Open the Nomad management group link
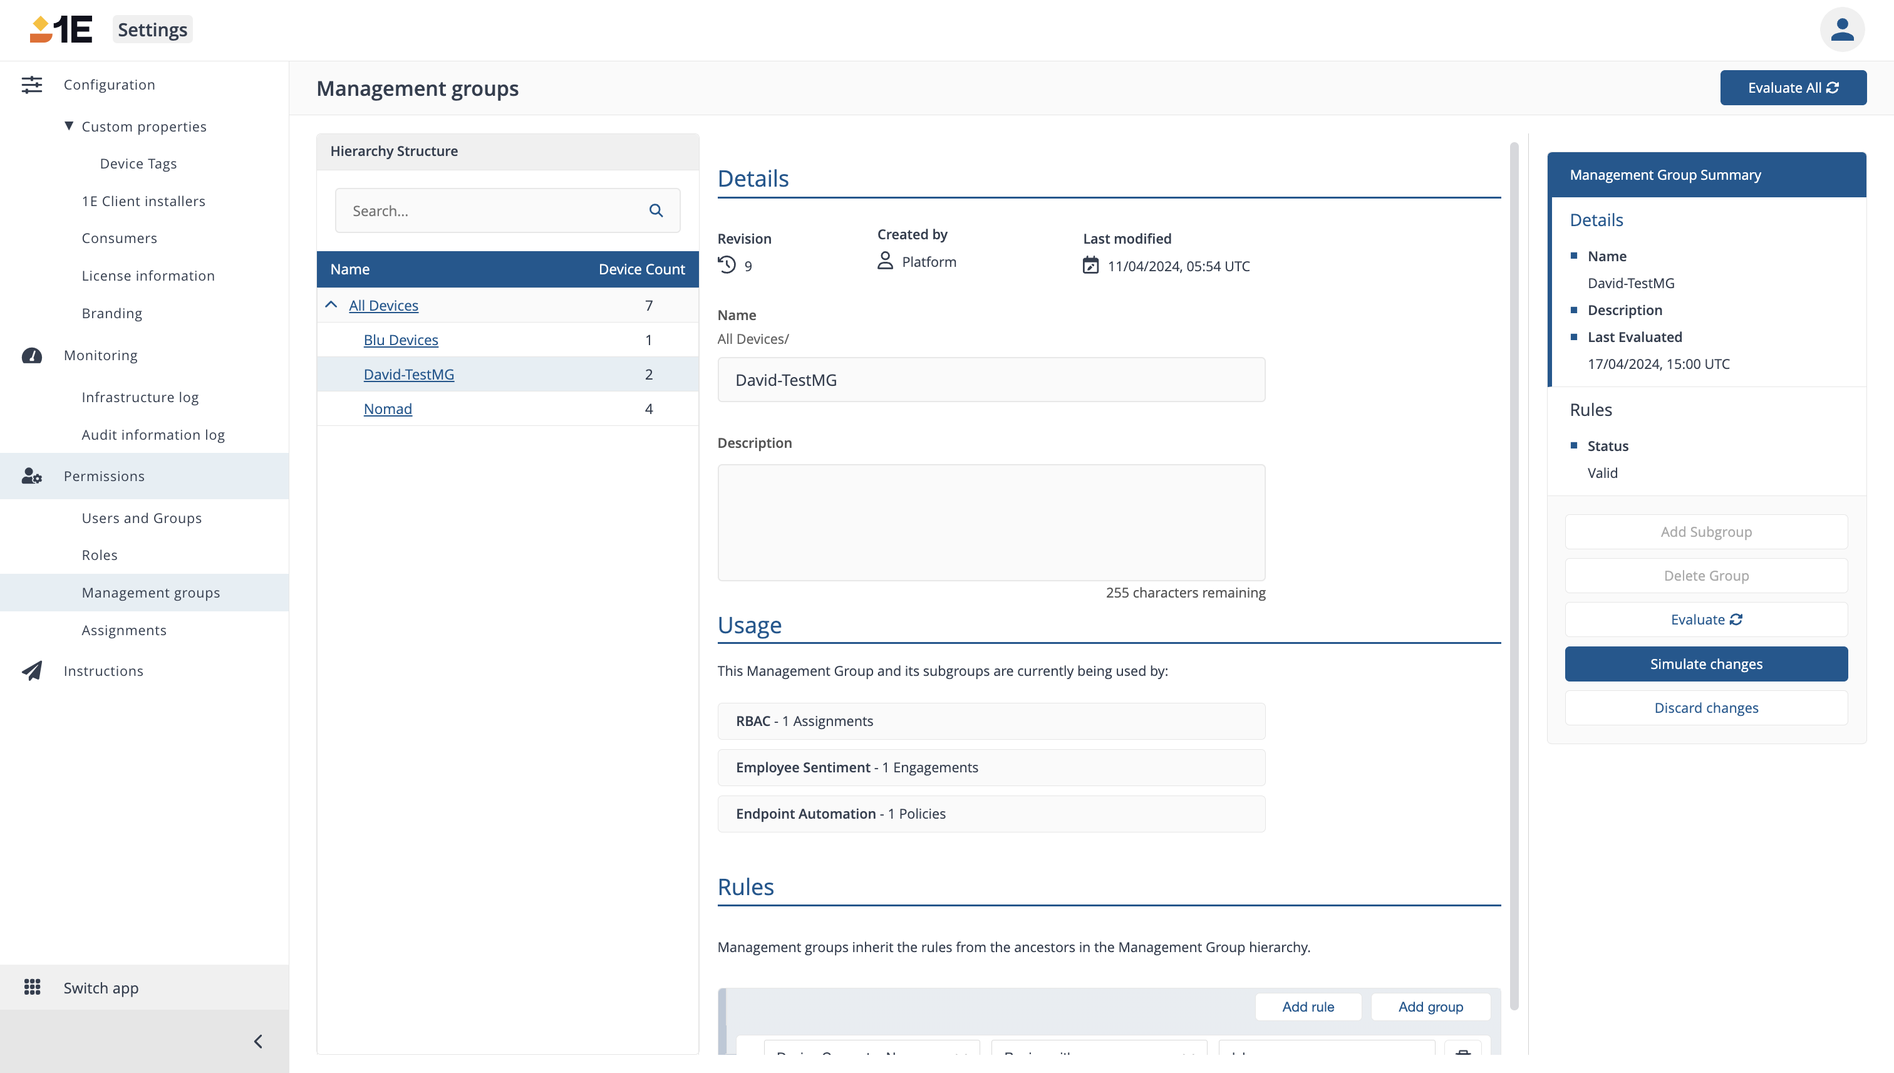Image resolution: width=1894 pixels, height=1073 pixels. (388, 409)
